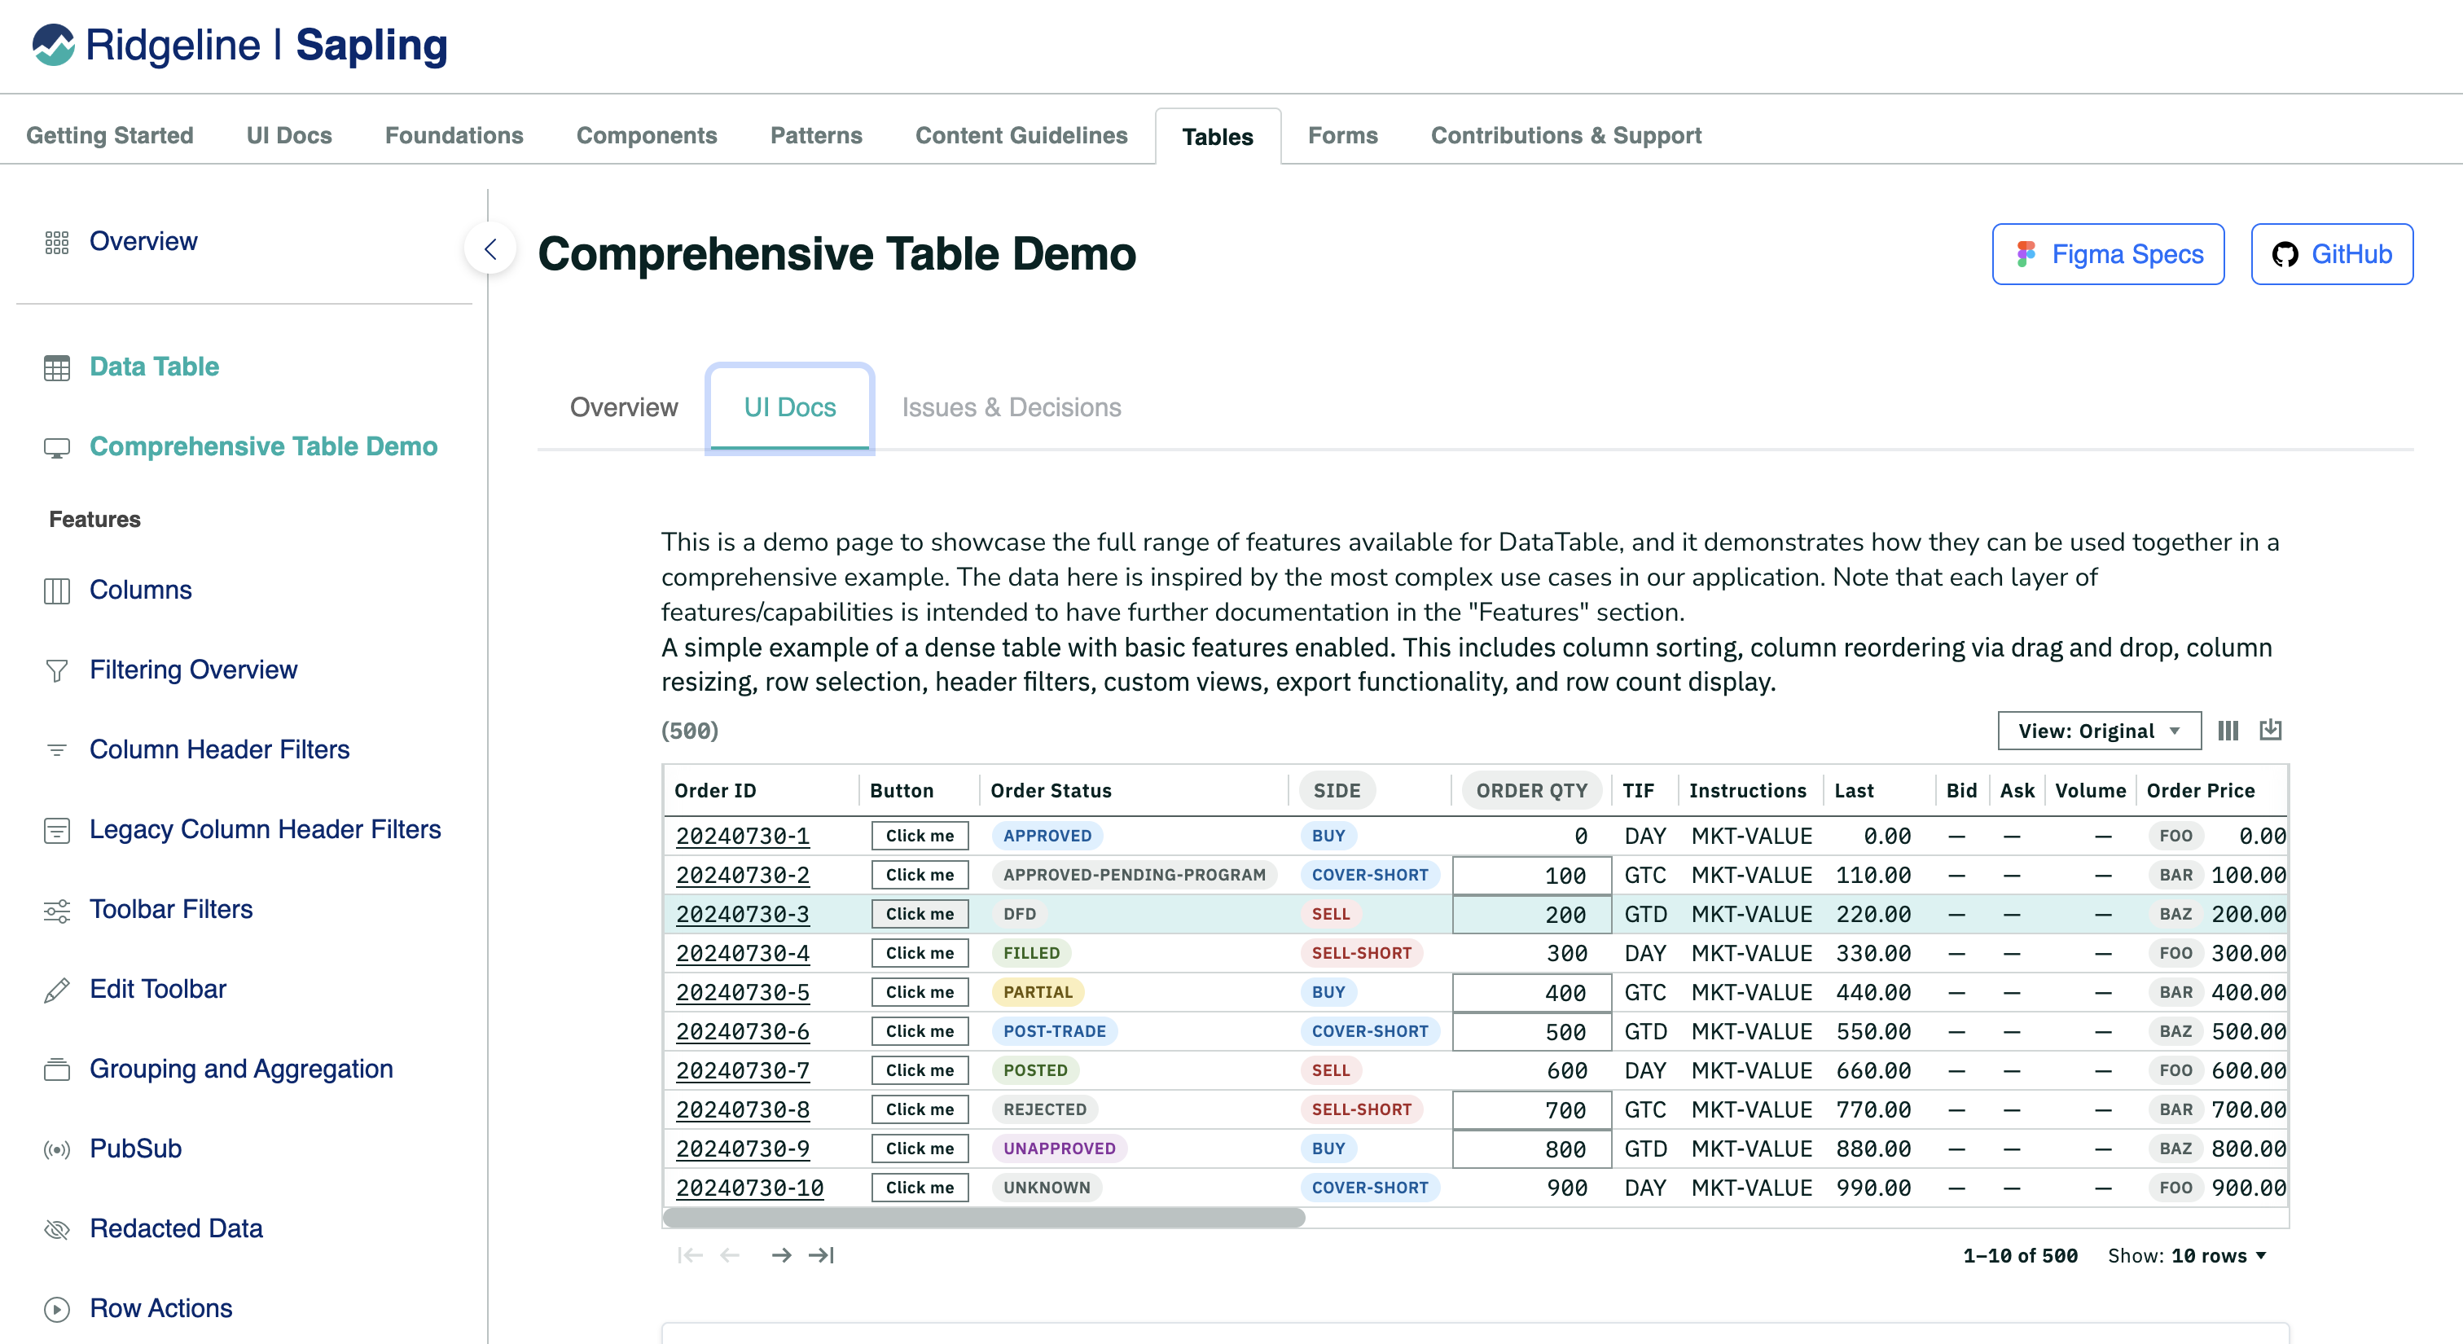The height and width of the screenshot is (1344, 2463).
Task: Click the Last value 880.00
Action: [1873, 1149]
